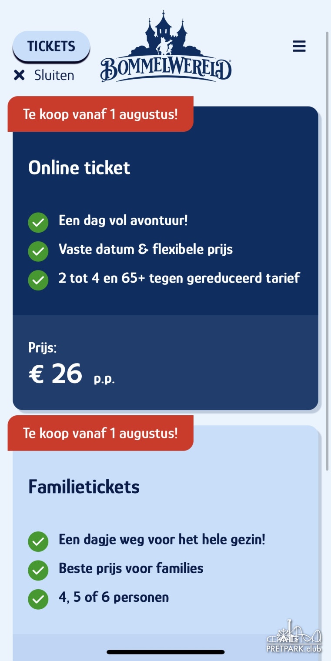Tap the home indicator bar at bottom

(166, 652)
